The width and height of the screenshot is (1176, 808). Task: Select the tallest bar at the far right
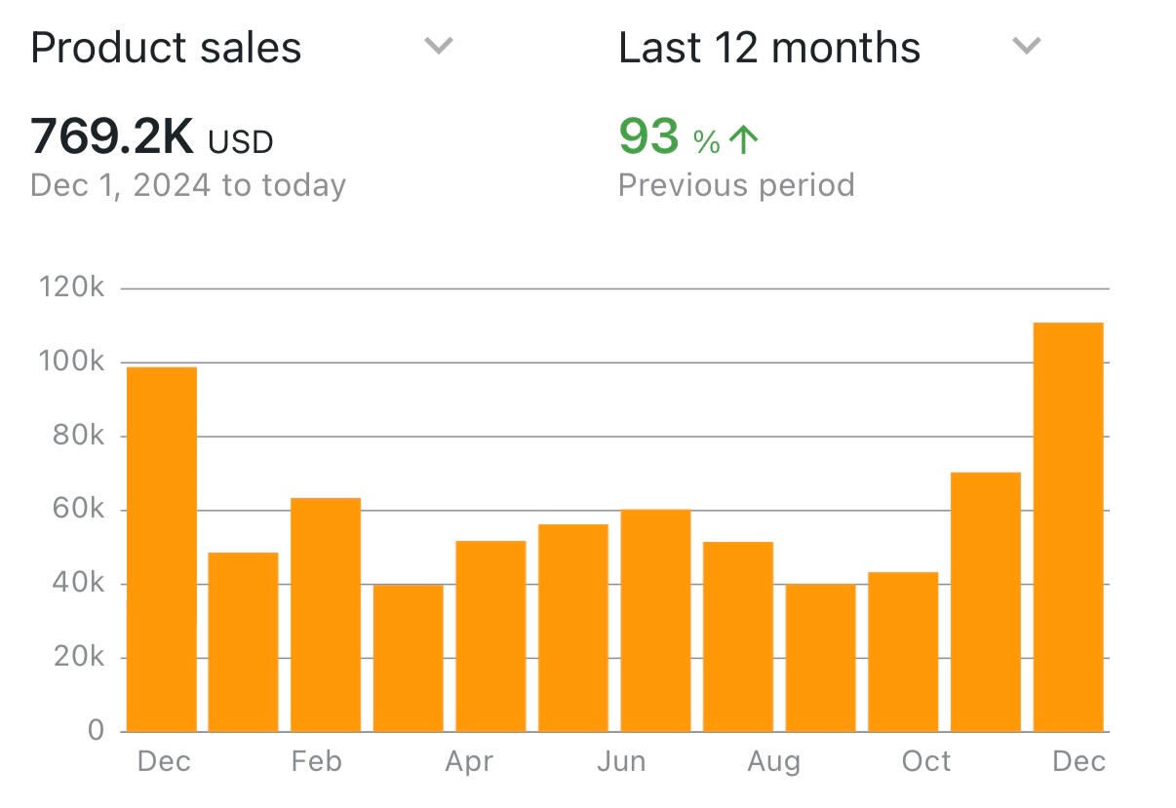1068,526
